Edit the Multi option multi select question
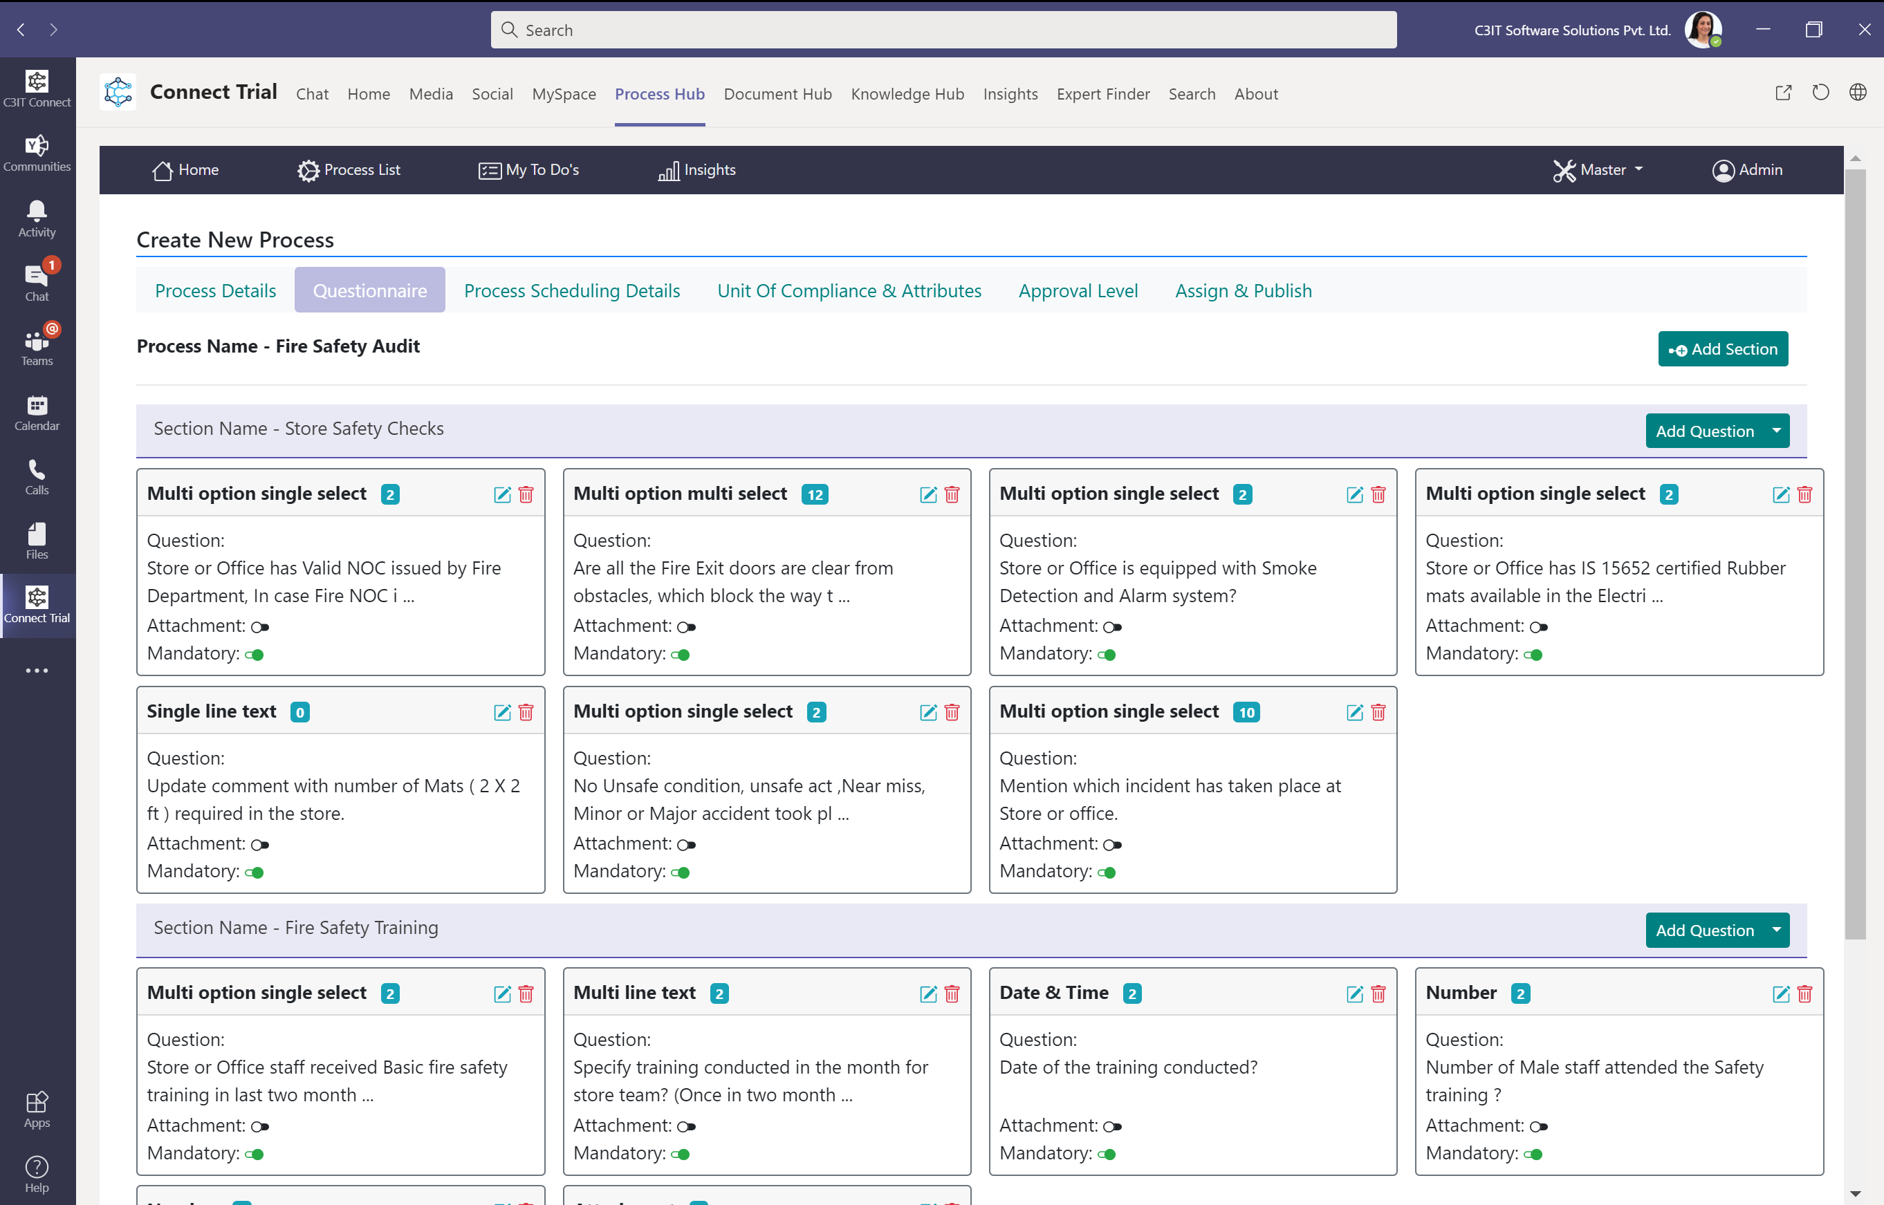Image resolution: width=1884 pixels, height=1205 pixels. point(927,494)
